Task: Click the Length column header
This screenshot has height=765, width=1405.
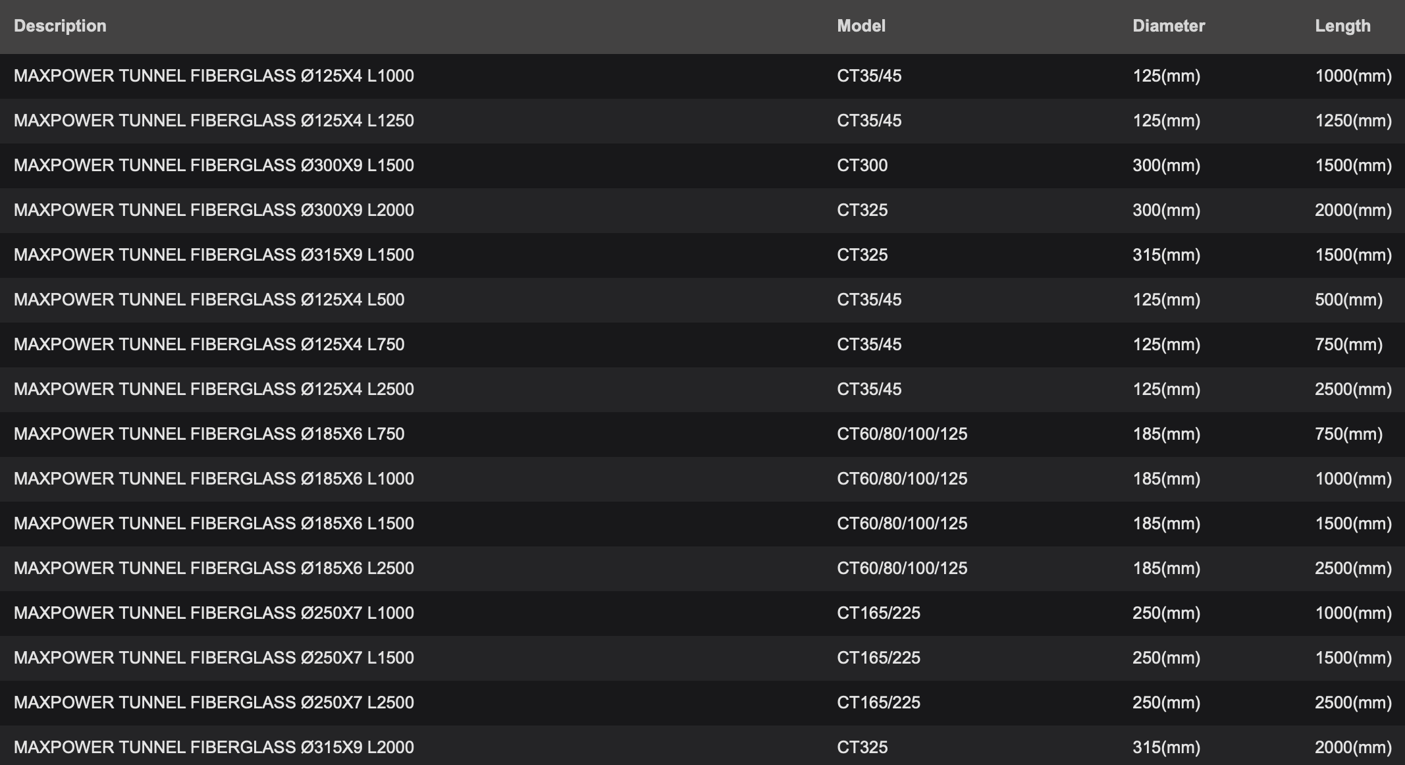Action: click(x=1342, y=26)
